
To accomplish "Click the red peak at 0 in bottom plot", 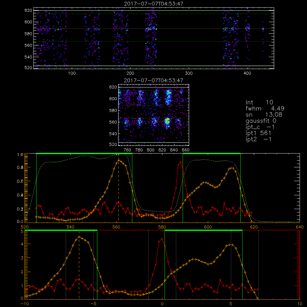I will point(162,239).
